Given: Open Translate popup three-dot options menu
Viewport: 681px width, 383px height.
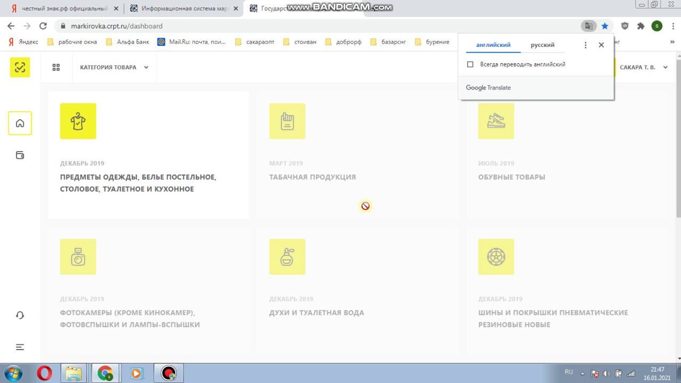Looking at the screenshot, I should 585,45.
